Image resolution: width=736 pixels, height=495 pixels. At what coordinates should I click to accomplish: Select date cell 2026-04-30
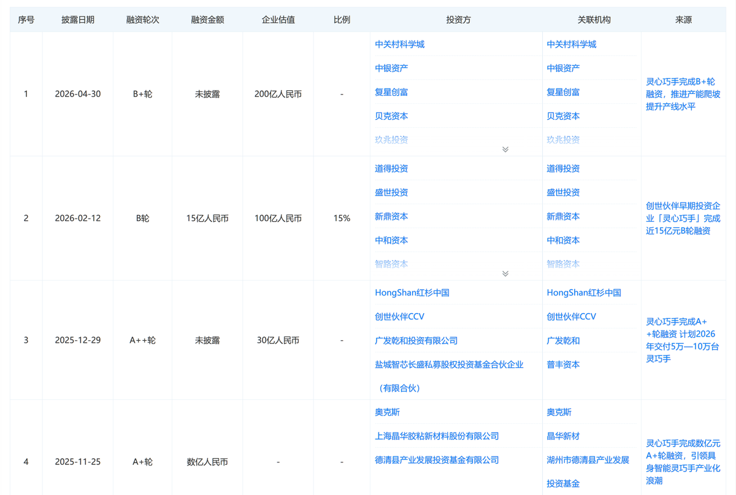[x=78, y=94]
